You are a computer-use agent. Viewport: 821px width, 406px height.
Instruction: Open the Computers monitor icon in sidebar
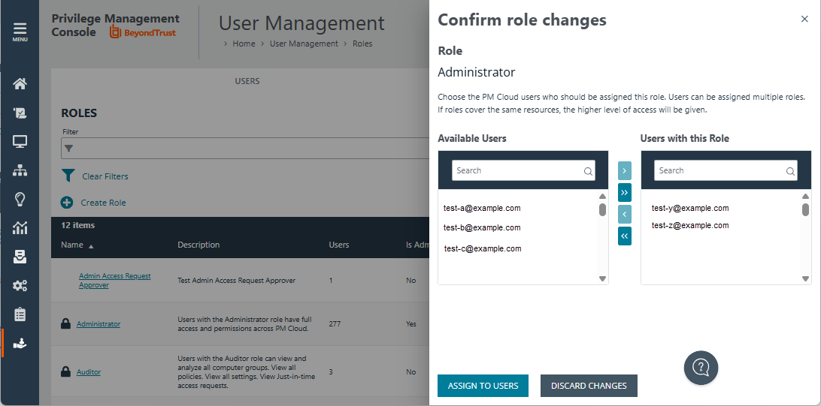(20, 142)
